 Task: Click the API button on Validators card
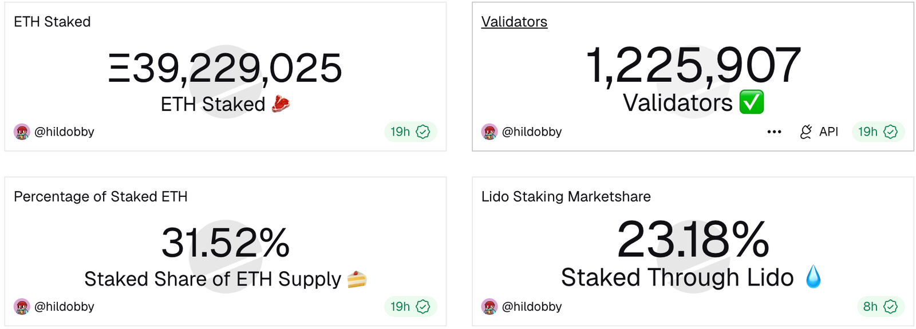point(828,132)
